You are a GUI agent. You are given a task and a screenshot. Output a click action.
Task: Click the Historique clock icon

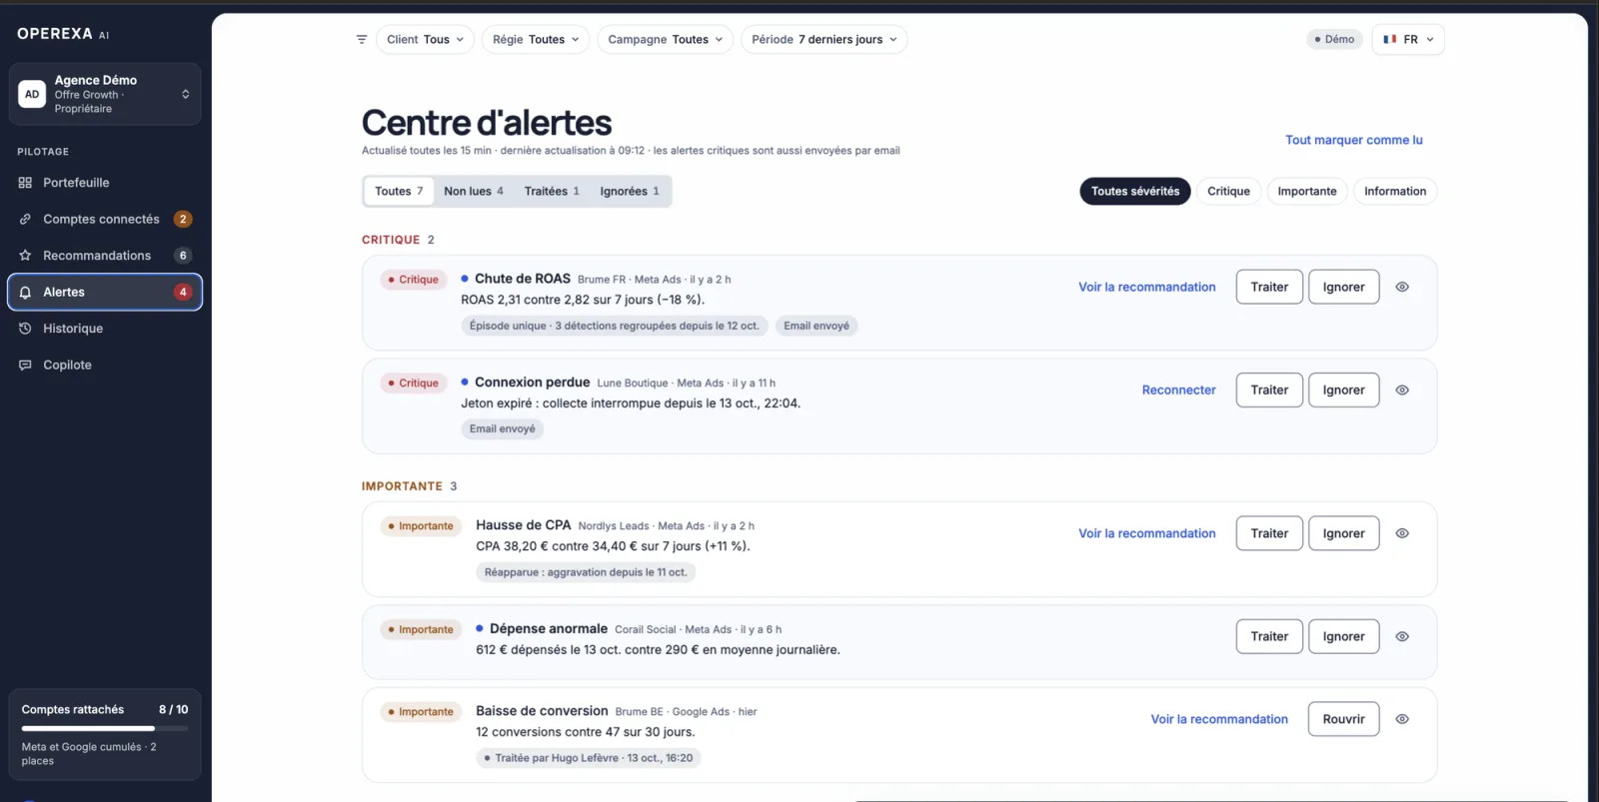point(25,329)
